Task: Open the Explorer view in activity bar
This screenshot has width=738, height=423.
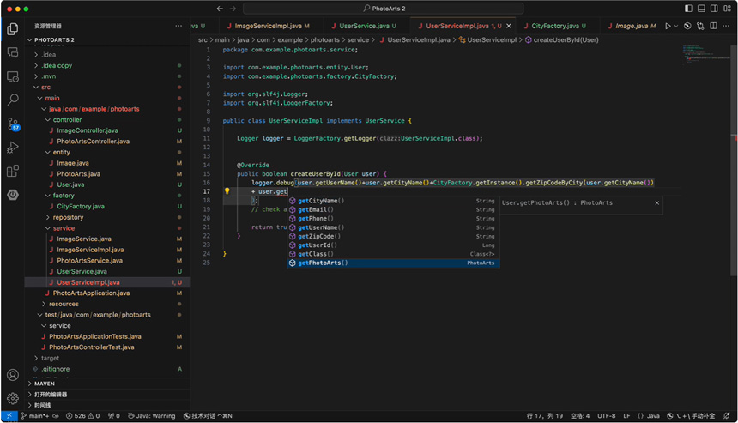Action: pyautogui.click(x=13, y=29)
